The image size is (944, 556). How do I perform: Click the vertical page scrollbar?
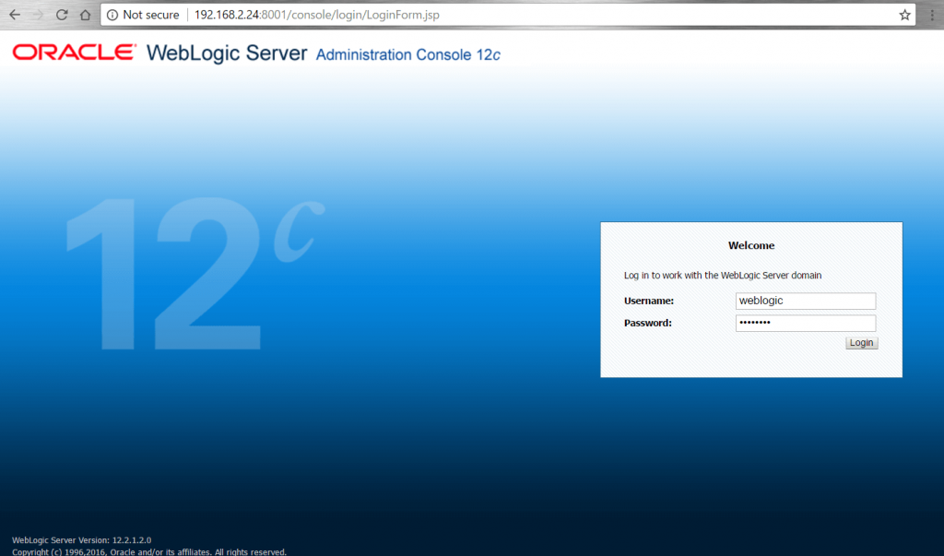[938, 277]
